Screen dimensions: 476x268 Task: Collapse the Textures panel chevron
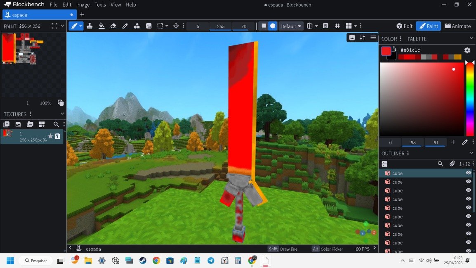pyautogui.click(x=62, y=114)
